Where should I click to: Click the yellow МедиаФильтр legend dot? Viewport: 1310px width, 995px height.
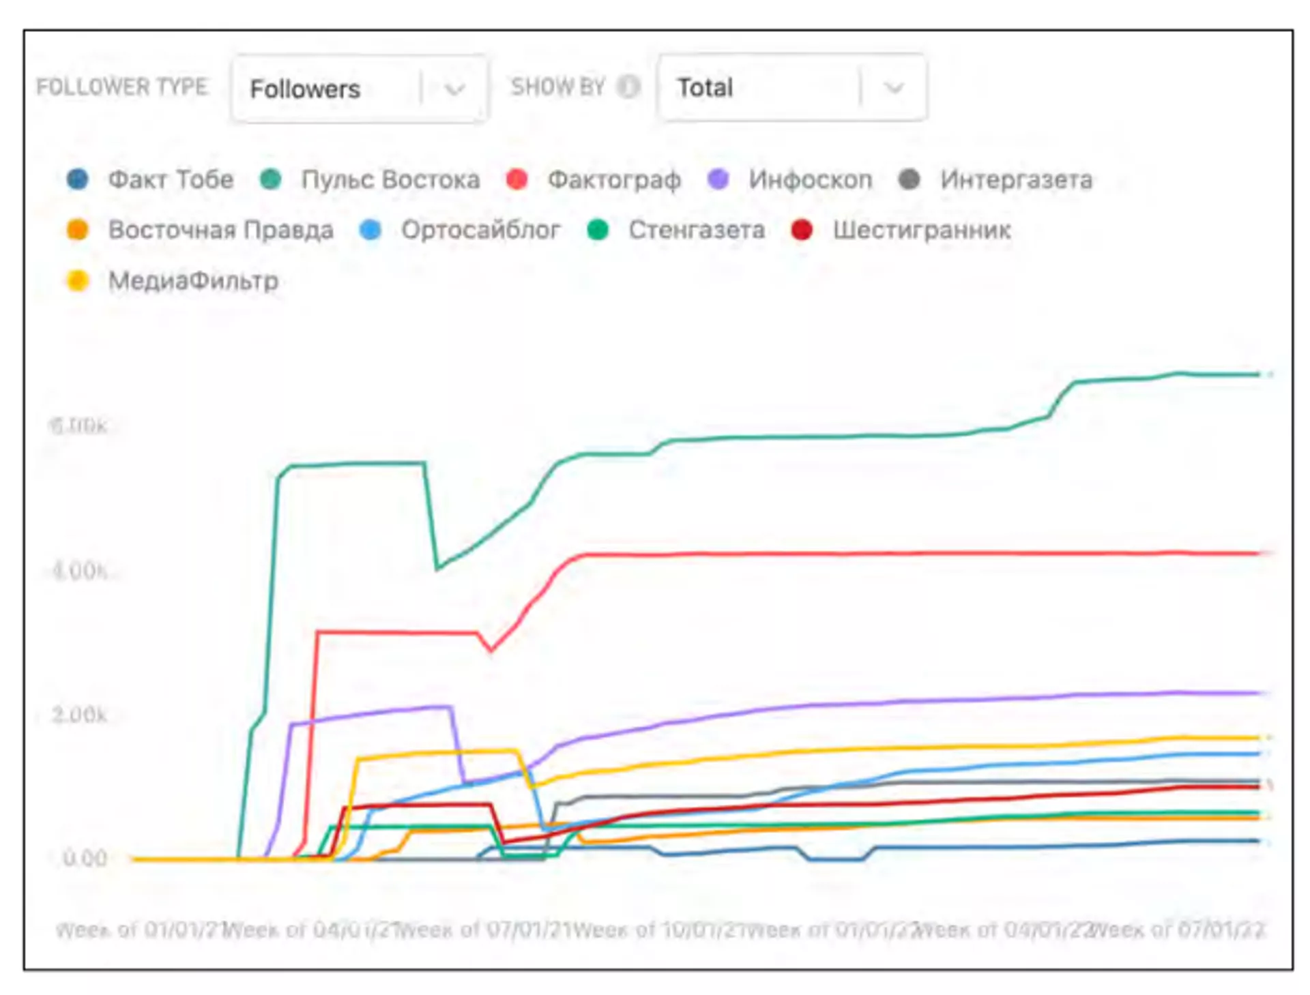[x=78, y=280]
